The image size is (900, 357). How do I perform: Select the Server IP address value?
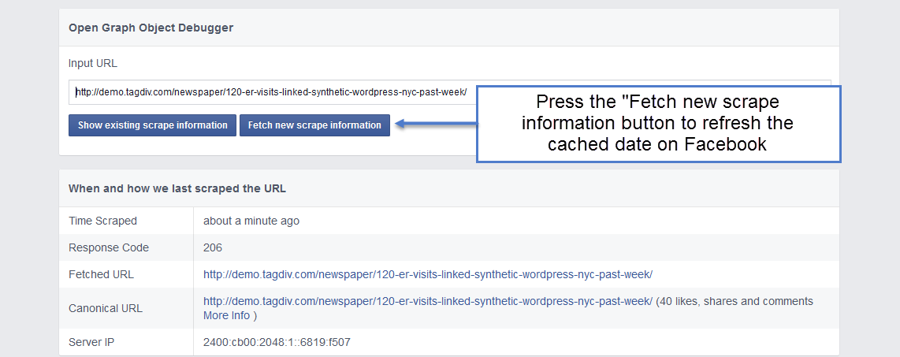coord(277,343)
